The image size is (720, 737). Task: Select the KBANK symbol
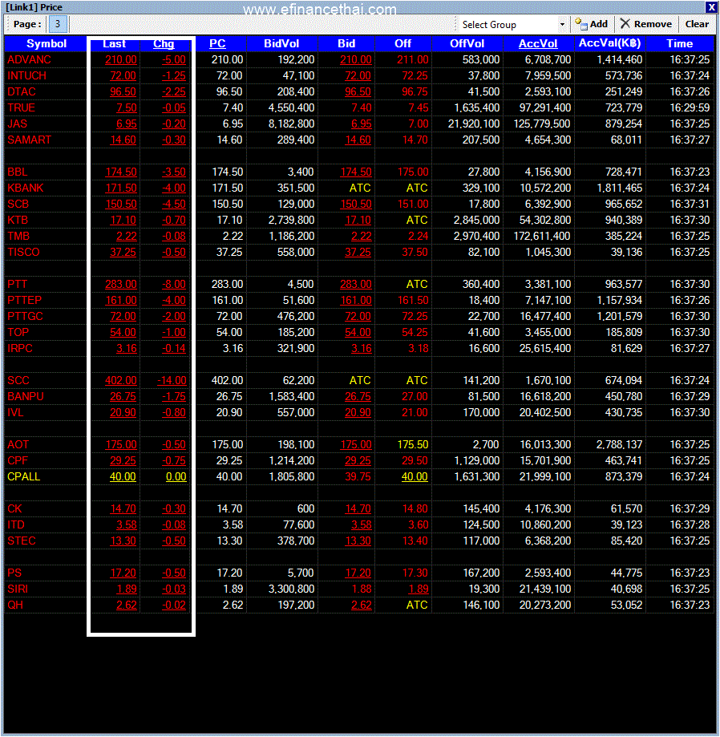tap(26, 188)
